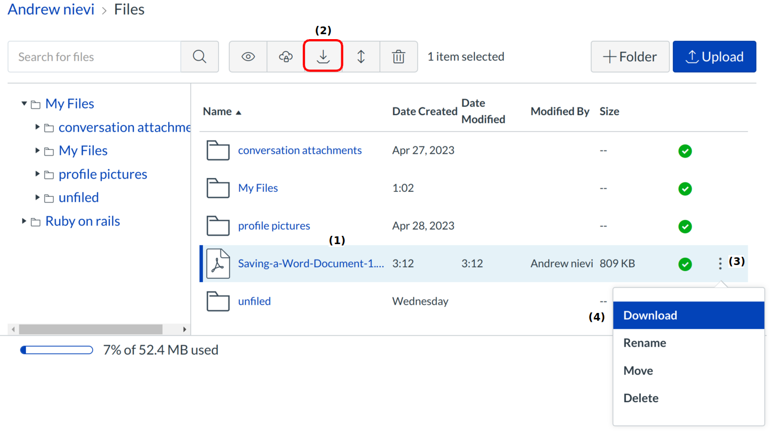
Task: Click the trash can Delete icon
Action: (x=399, y=57)
